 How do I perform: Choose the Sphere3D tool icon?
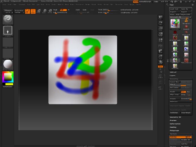186,28
